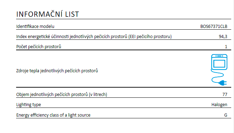
Task: Click the Zdroje tepla jednotlivých pečicích prostorů text
Action: [57, 71]
